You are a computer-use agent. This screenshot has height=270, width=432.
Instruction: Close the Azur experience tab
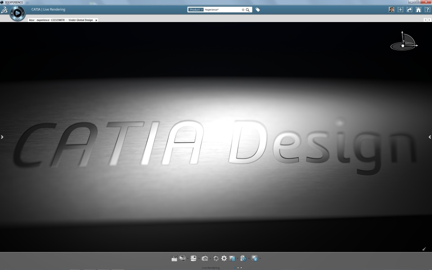tap(96, 20)
